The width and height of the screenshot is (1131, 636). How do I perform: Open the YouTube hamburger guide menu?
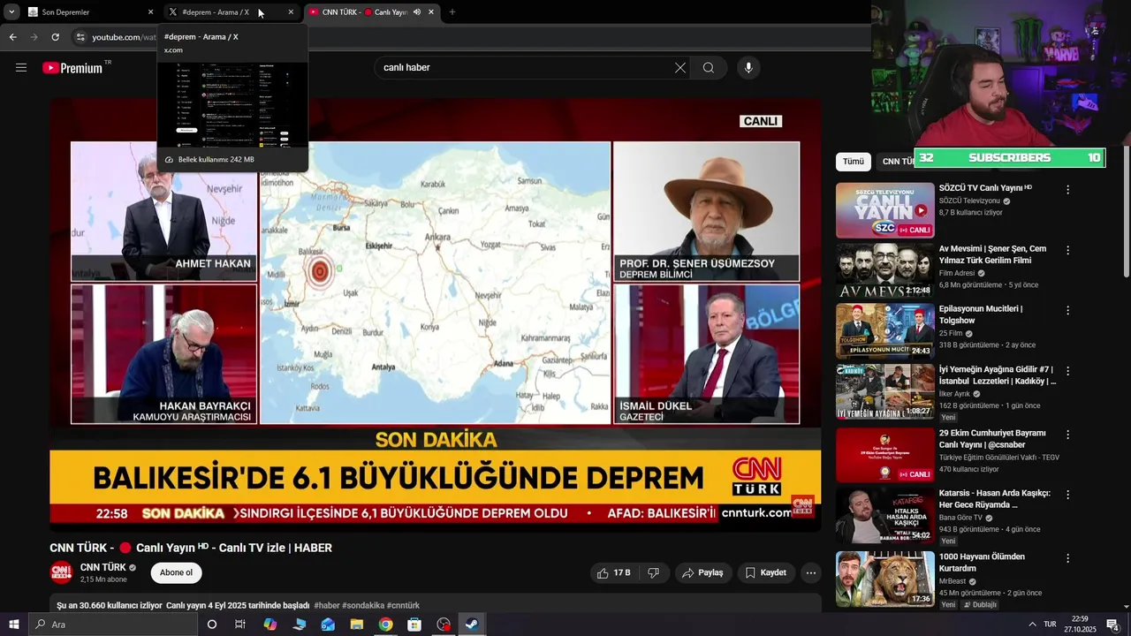[21, 67]
